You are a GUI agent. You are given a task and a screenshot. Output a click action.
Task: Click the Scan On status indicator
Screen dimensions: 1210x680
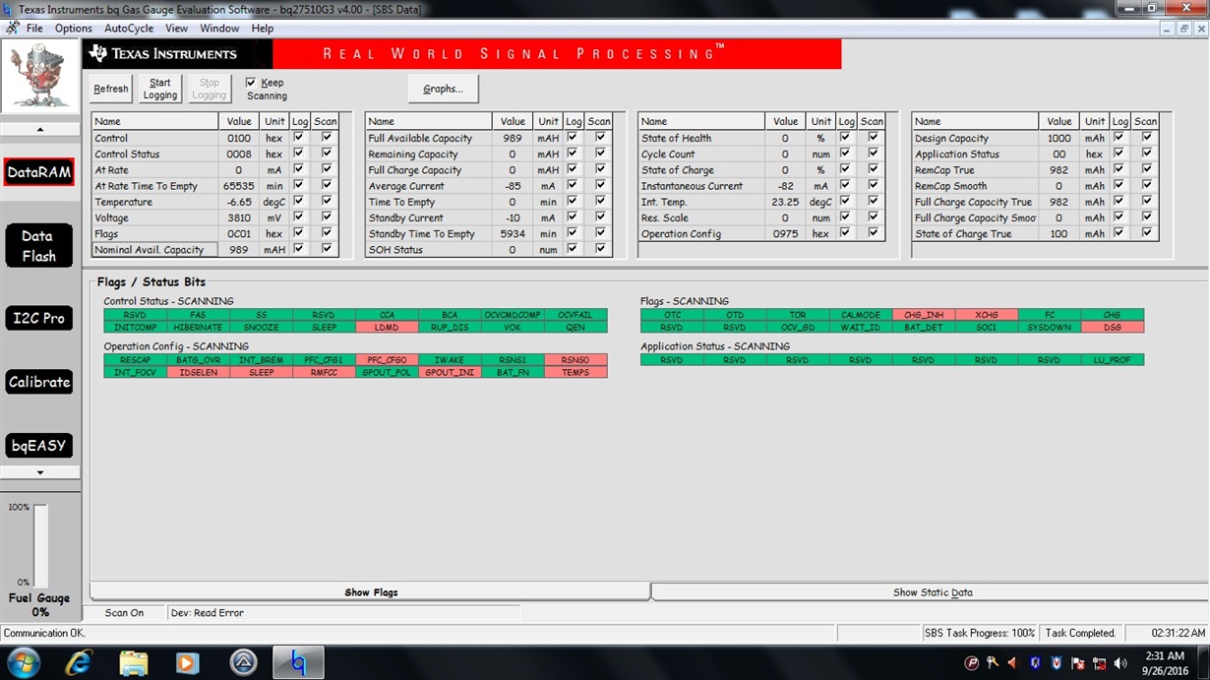[x=125, y=613]
